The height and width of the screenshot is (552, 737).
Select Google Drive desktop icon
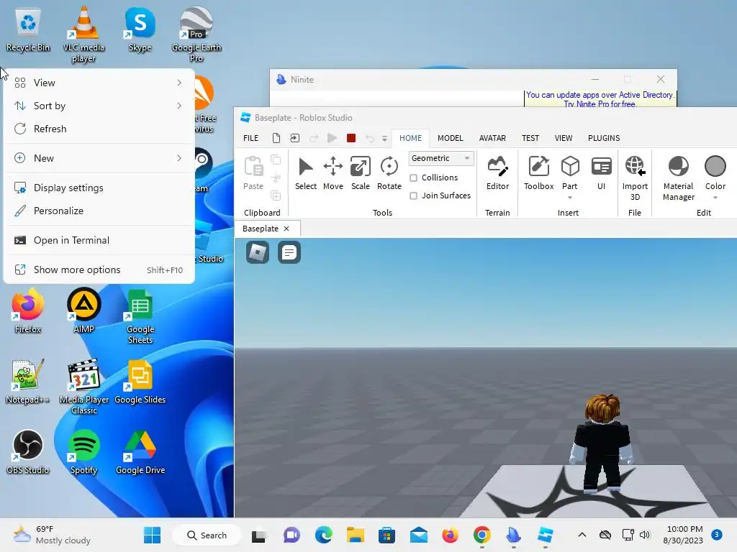click(140, 452)
